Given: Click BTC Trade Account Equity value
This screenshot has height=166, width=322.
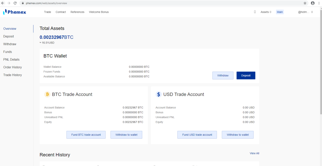Looking at the screenshot, I should pos(133,122).
